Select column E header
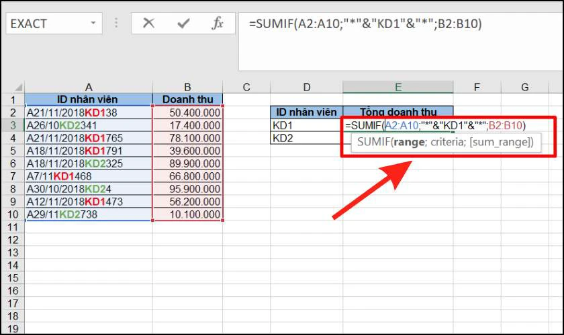This screenshot has height=335, width=564. click(397, 87)
